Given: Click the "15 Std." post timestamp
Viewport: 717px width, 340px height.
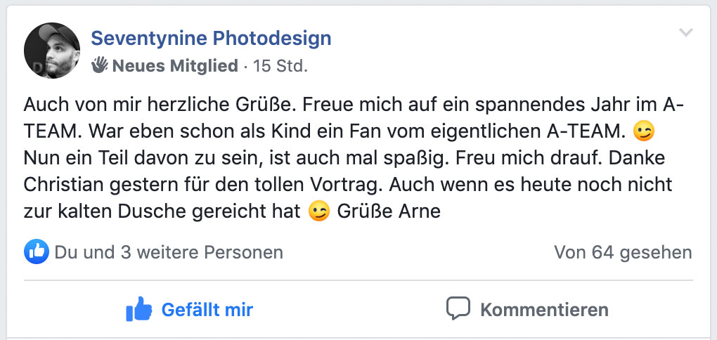Looking at the screenshot, I should 280,67.
